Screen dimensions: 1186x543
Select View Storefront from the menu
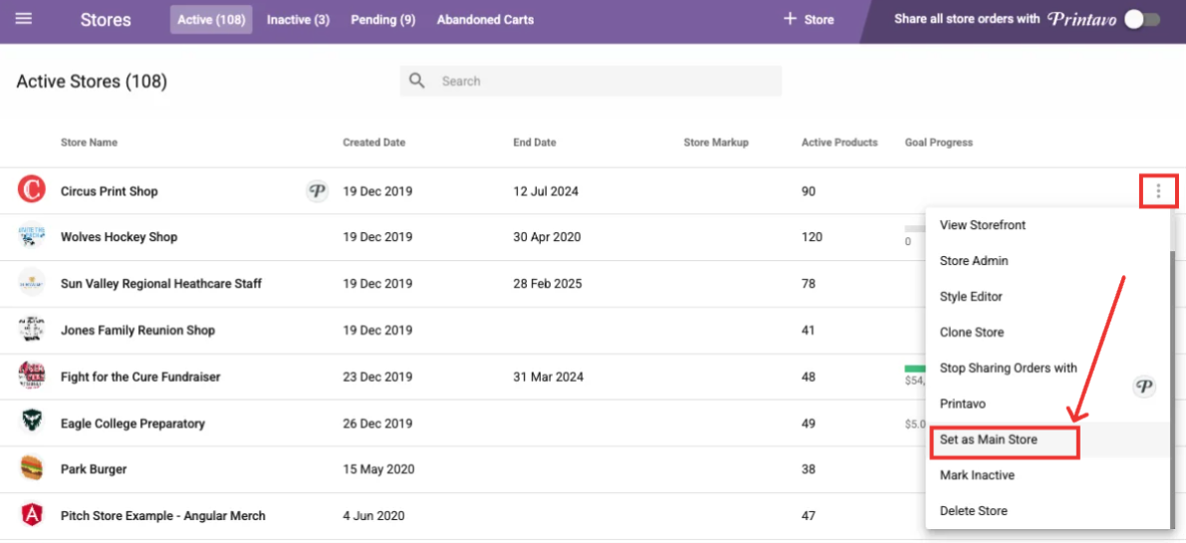tap(1048, 224)
